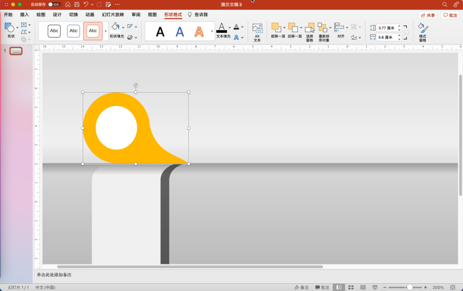Click the 对齐 align icon
The width and height of the screenshot is (463, 291).
339,27
